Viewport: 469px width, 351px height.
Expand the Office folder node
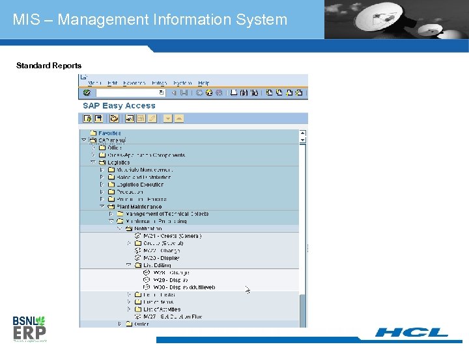93,148
